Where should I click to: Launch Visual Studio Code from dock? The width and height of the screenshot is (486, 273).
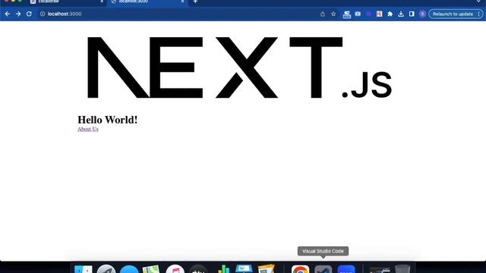(323, 269)
